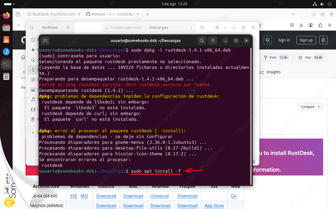Click iOS App Store link
The height and width of the screenshot is (209, 336).
(214, 206)
